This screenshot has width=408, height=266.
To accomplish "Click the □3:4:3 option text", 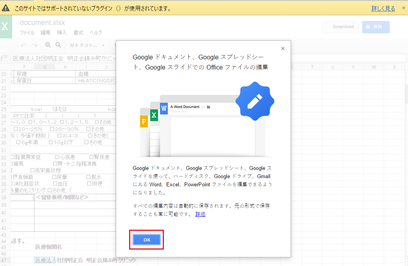I will point(68,136).
